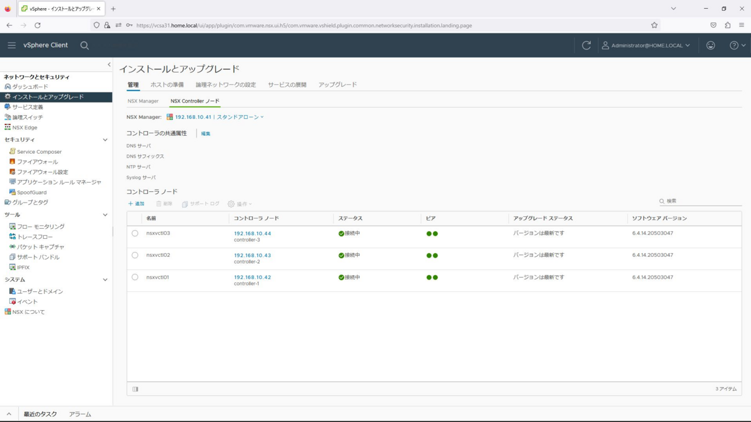Screen dimensions: 751x422
Task: Select the NSX Controller ノード sub-tab
Action: (x=195, y=101)
